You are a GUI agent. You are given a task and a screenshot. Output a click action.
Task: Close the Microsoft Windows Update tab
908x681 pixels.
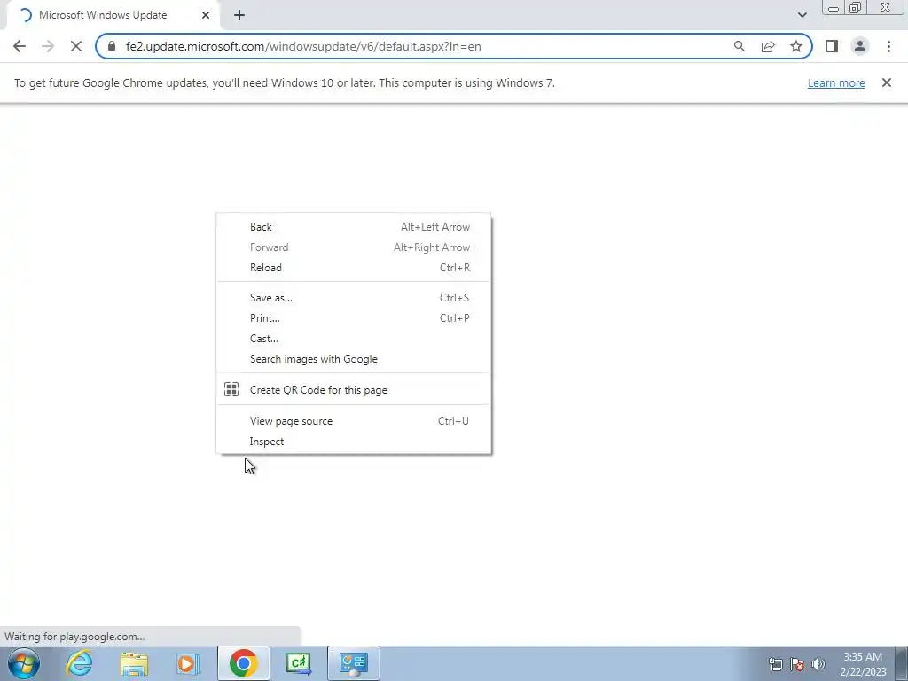pyautogui.click(x=206, y=15)
